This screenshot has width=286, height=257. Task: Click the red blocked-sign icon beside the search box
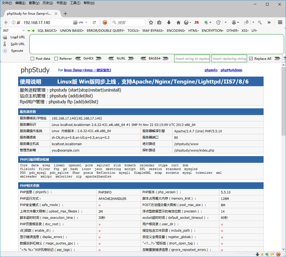point(105,22)
